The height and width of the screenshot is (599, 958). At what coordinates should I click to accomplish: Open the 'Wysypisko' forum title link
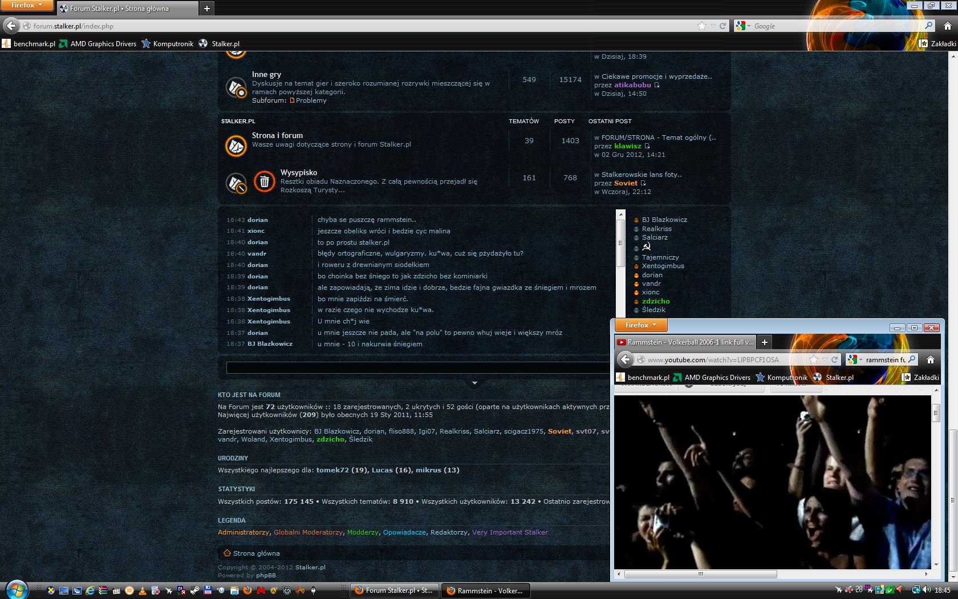(299, 172)
